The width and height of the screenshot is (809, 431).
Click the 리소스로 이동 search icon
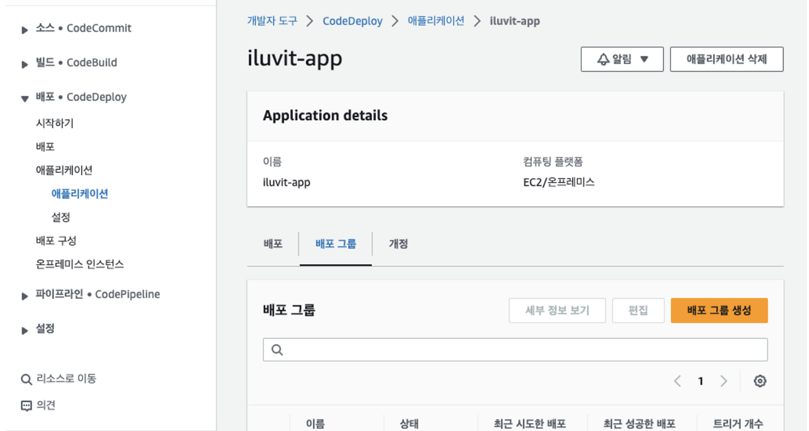click(x=26, y=380)
